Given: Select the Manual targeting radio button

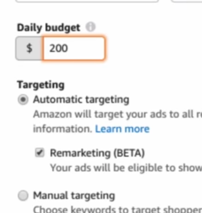Looking at the screenshot, I should (x=23, y=195).
